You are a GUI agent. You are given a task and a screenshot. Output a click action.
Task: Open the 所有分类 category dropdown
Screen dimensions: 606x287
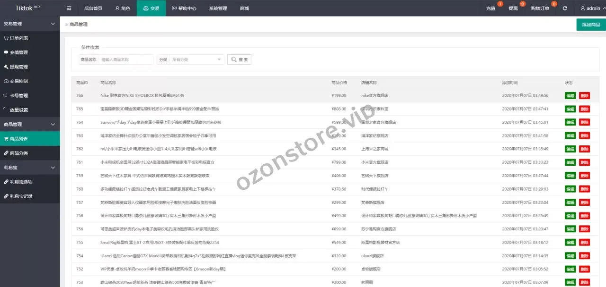point(196,59)
